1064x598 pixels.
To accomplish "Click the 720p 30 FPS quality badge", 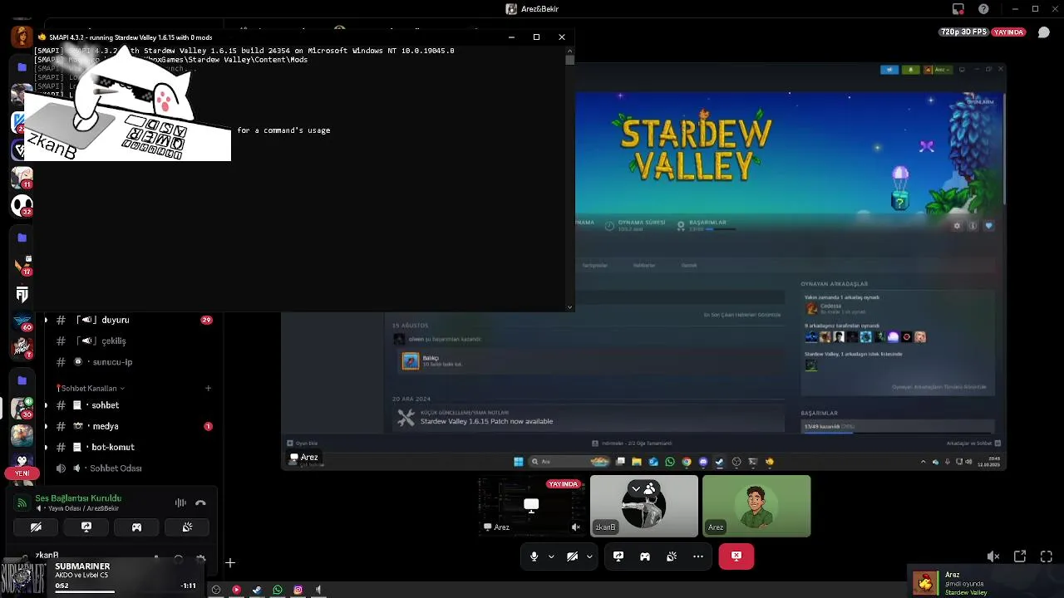I will (963, 32).
